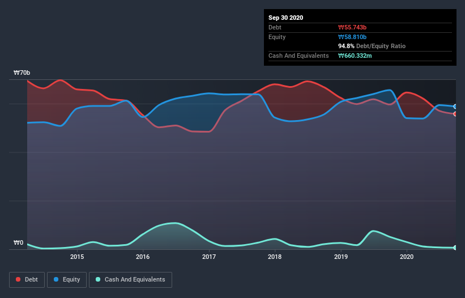Image resolution: width=465 pixels, height=298 pixels.
Task: Select the teal Cash end-point marker
Action: (455, 248)
